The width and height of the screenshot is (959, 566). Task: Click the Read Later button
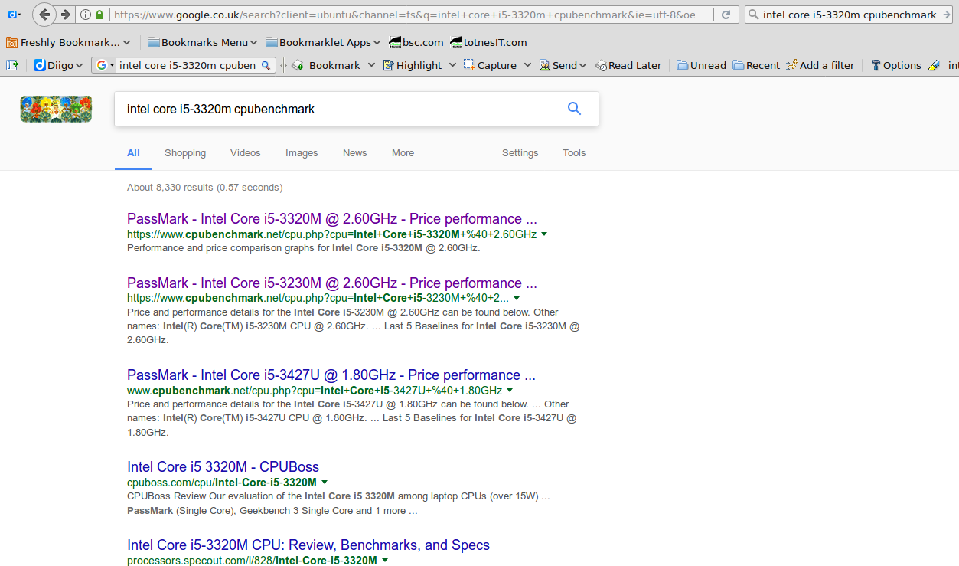[x=628, y=65]
